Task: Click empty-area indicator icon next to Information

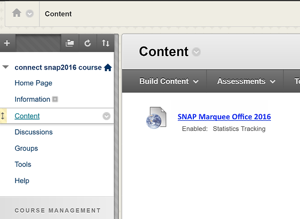Action: point(55,99)
